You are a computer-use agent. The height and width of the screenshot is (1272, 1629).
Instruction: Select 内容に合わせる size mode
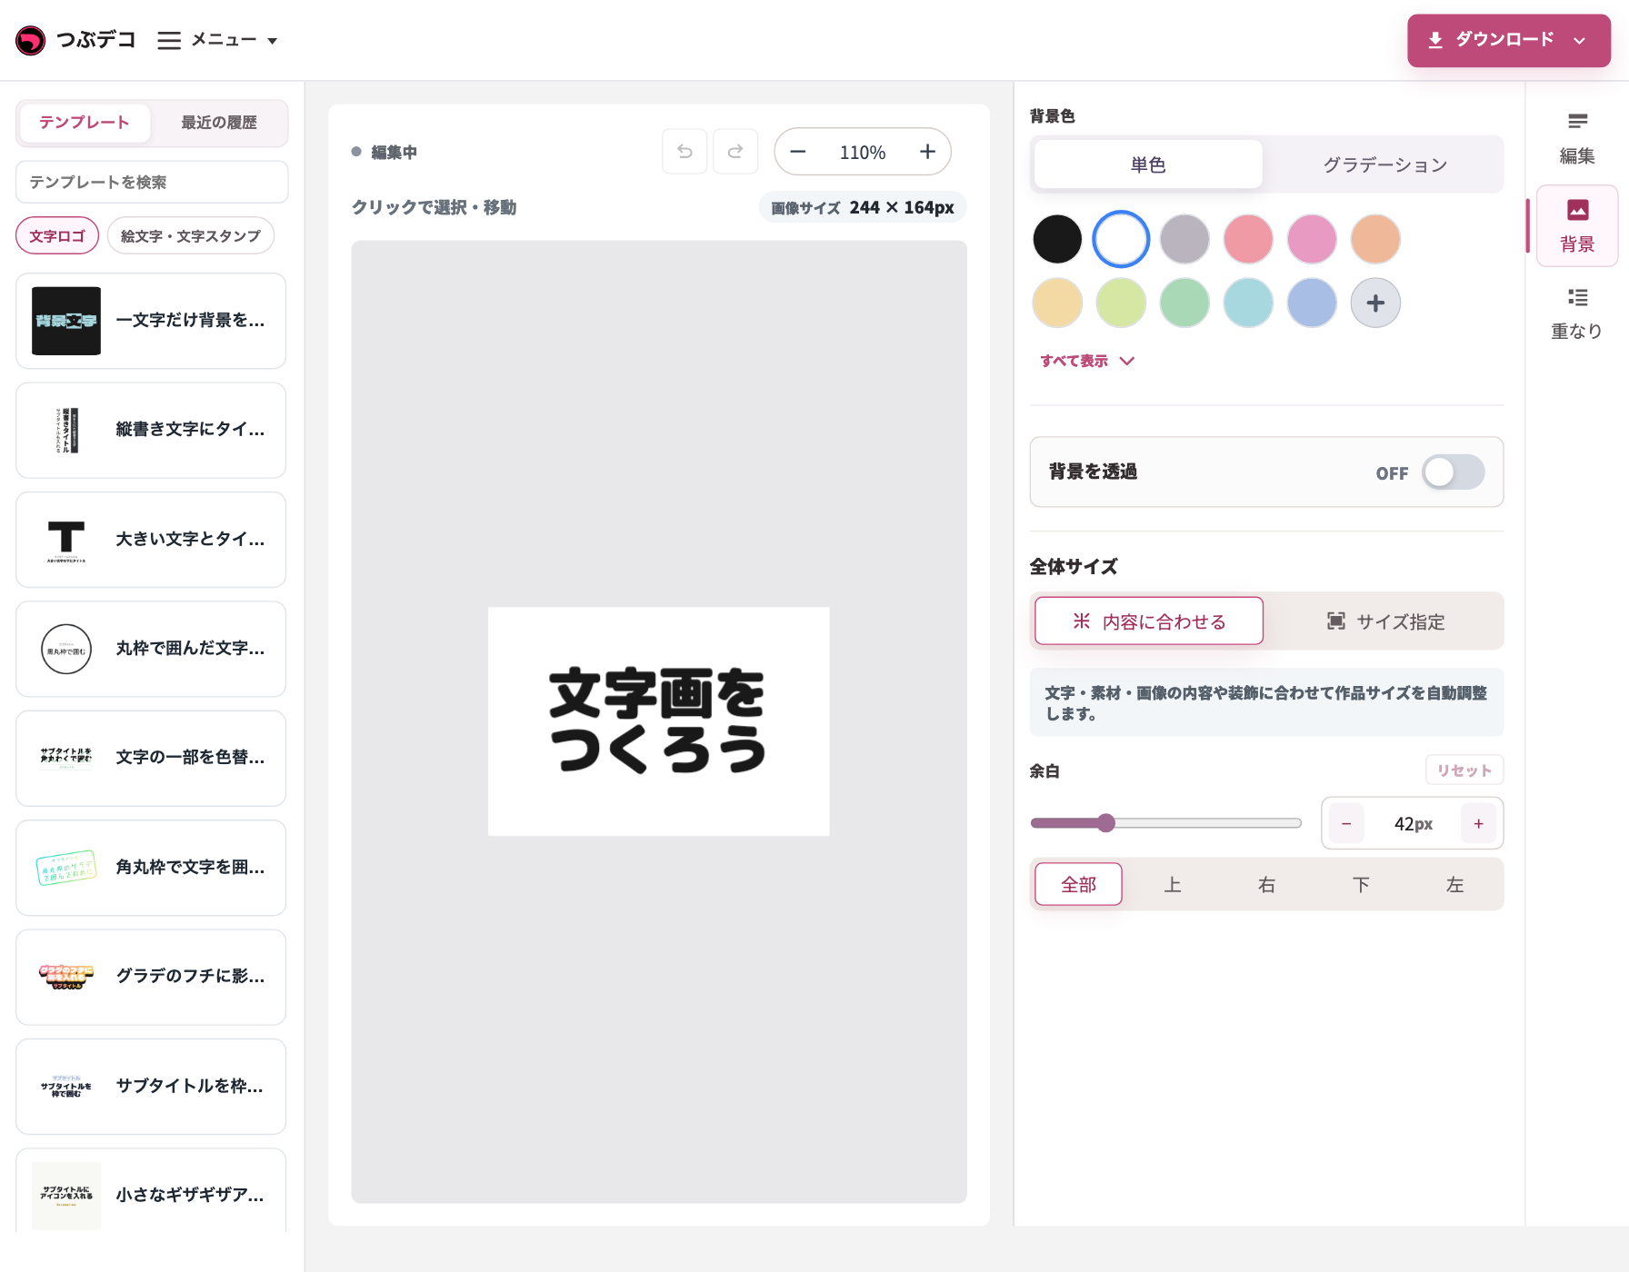[x=1149, y=621]
